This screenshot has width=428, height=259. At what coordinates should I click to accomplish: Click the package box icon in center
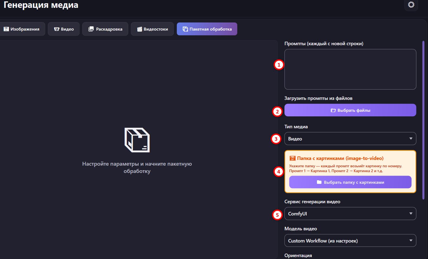[137, 140]
